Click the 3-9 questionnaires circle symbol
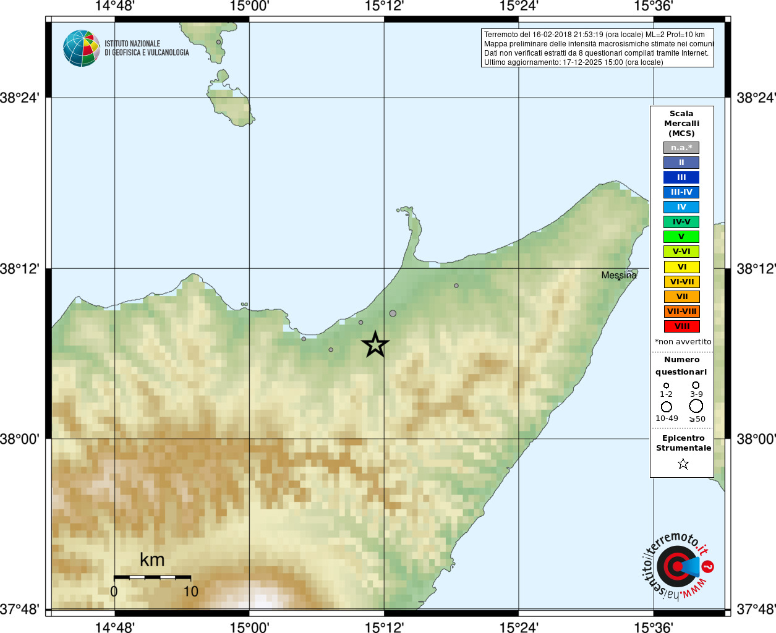The height and width of the screenshot is (633, 776). click(696, 385)
